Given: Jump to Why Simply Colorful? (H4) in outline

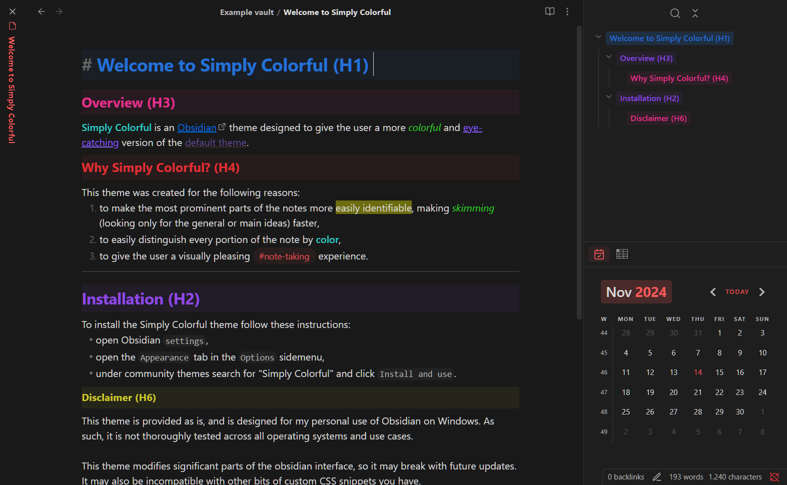Looking at the screenshot, I should point(679,78).
